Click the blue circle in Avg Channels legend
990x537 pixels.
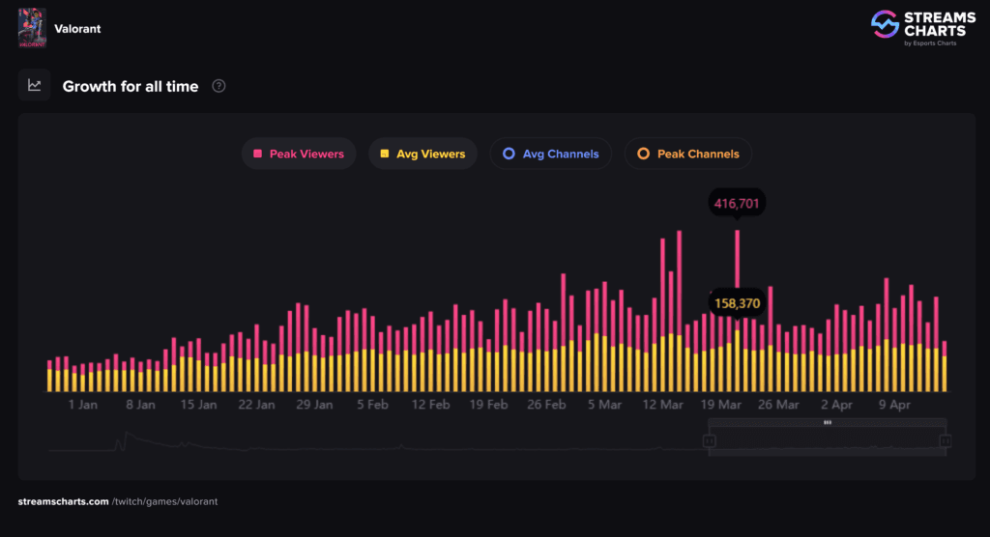[508, 154]
